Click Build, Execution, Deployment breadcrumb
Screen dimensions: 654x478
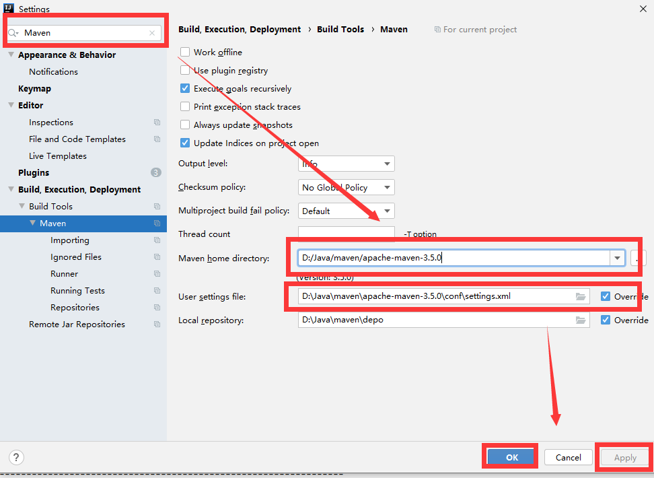pos(240,29)
